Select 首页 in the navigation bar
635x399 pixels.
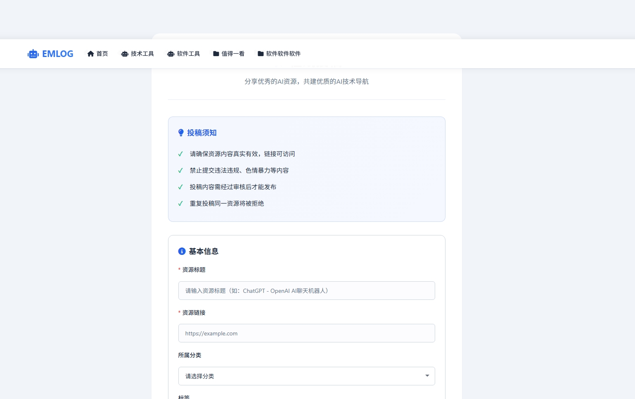coord(102,53)
